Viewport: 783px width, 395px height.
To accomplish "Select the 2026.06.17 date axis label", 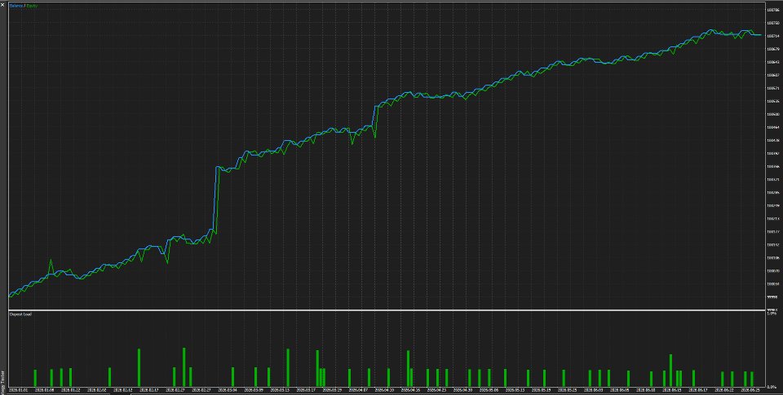I will (x=697, y=390).
